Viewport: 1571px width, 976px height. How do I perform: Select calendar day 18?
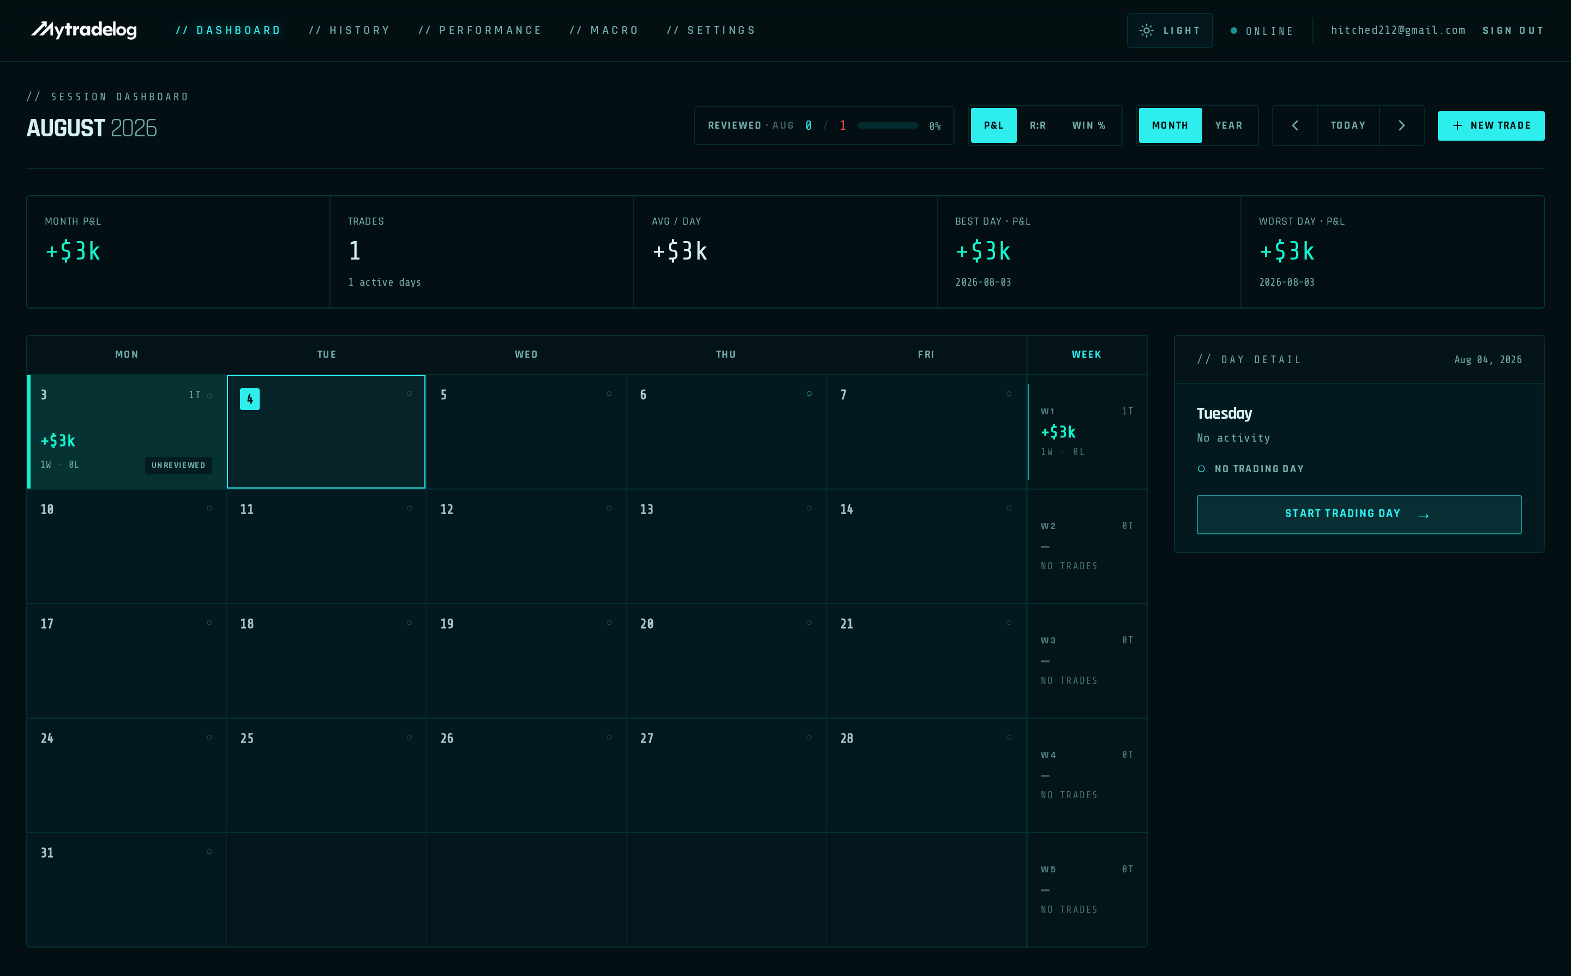(326, 661)
